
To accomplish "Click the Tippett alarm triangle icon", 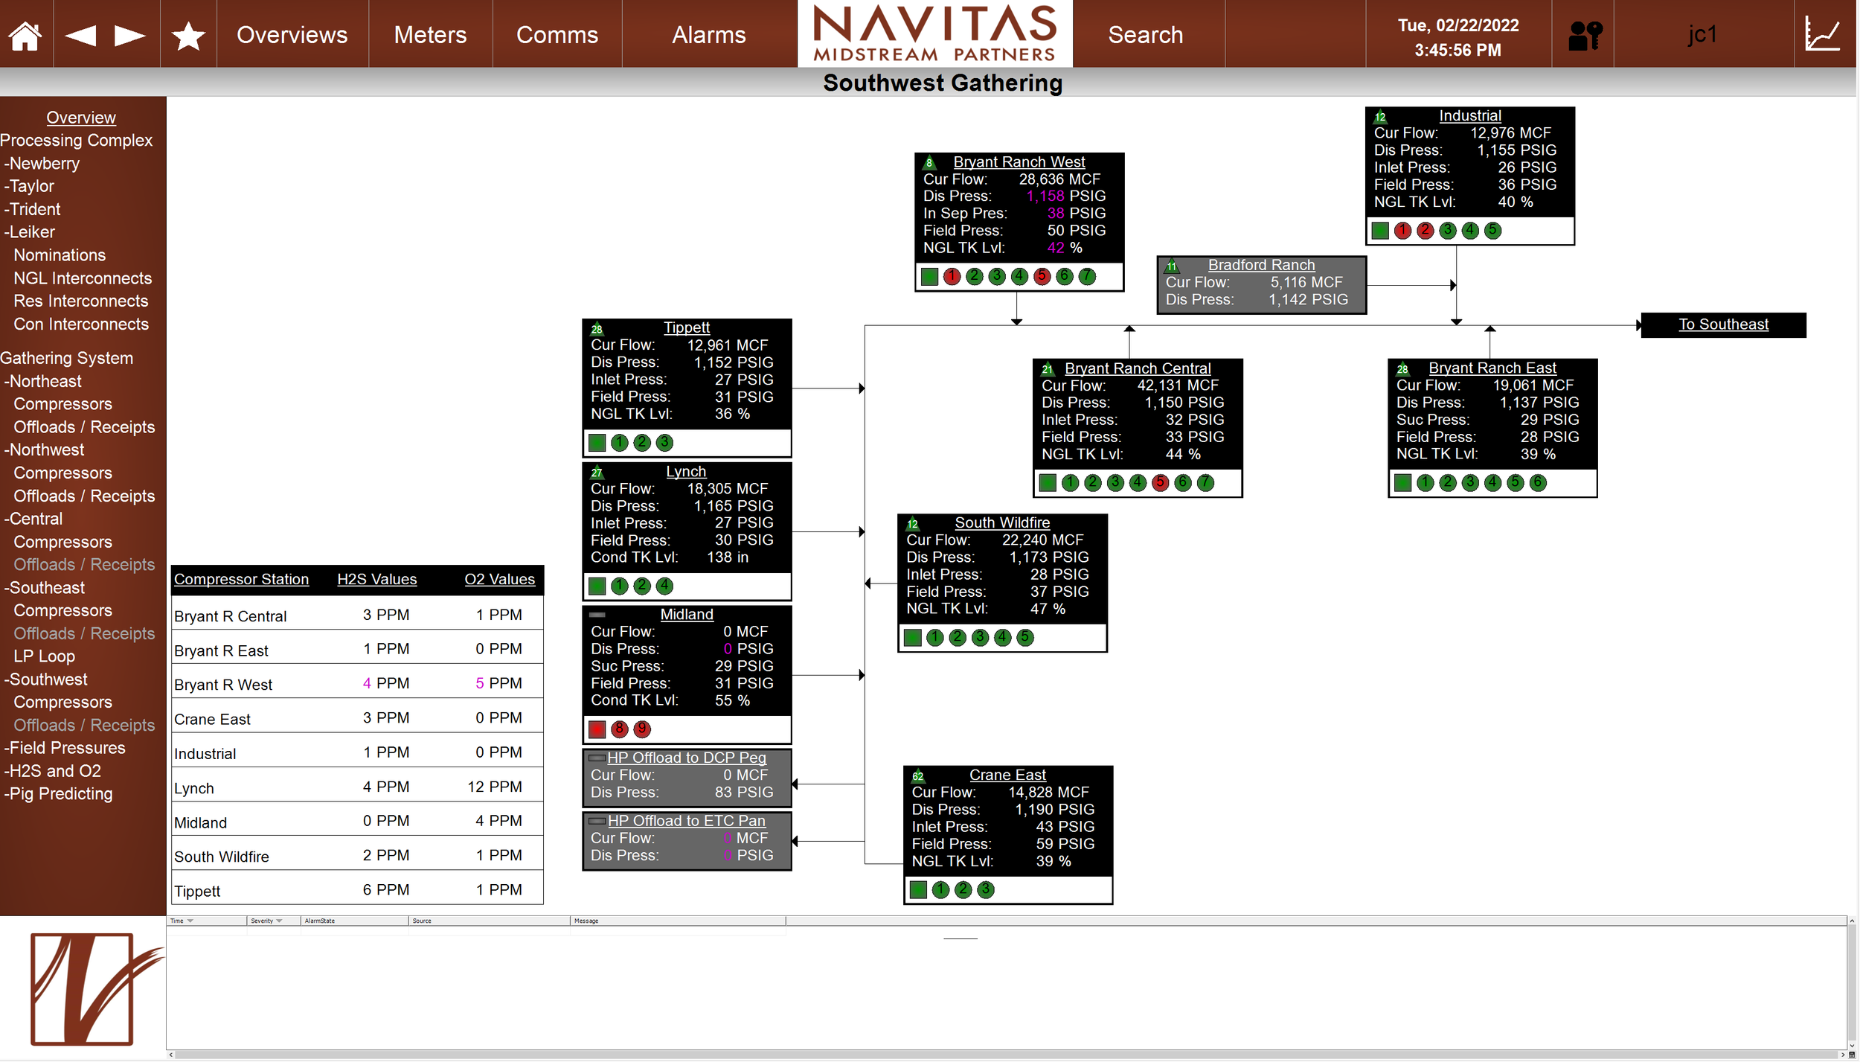I will pyautogui.click(x=597, y=329).
